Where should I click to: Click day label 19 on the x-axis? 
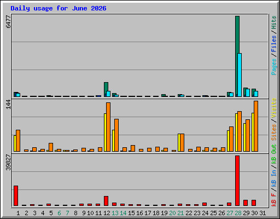164,213
